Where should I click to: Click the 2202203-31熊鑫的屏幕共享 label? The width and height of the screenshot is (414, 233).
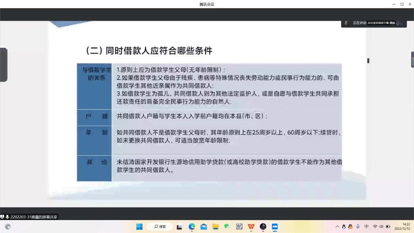click(34, 217)
